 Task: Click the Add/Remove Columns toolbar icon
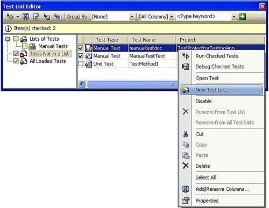pyautogui.click(x=25, y=17)
